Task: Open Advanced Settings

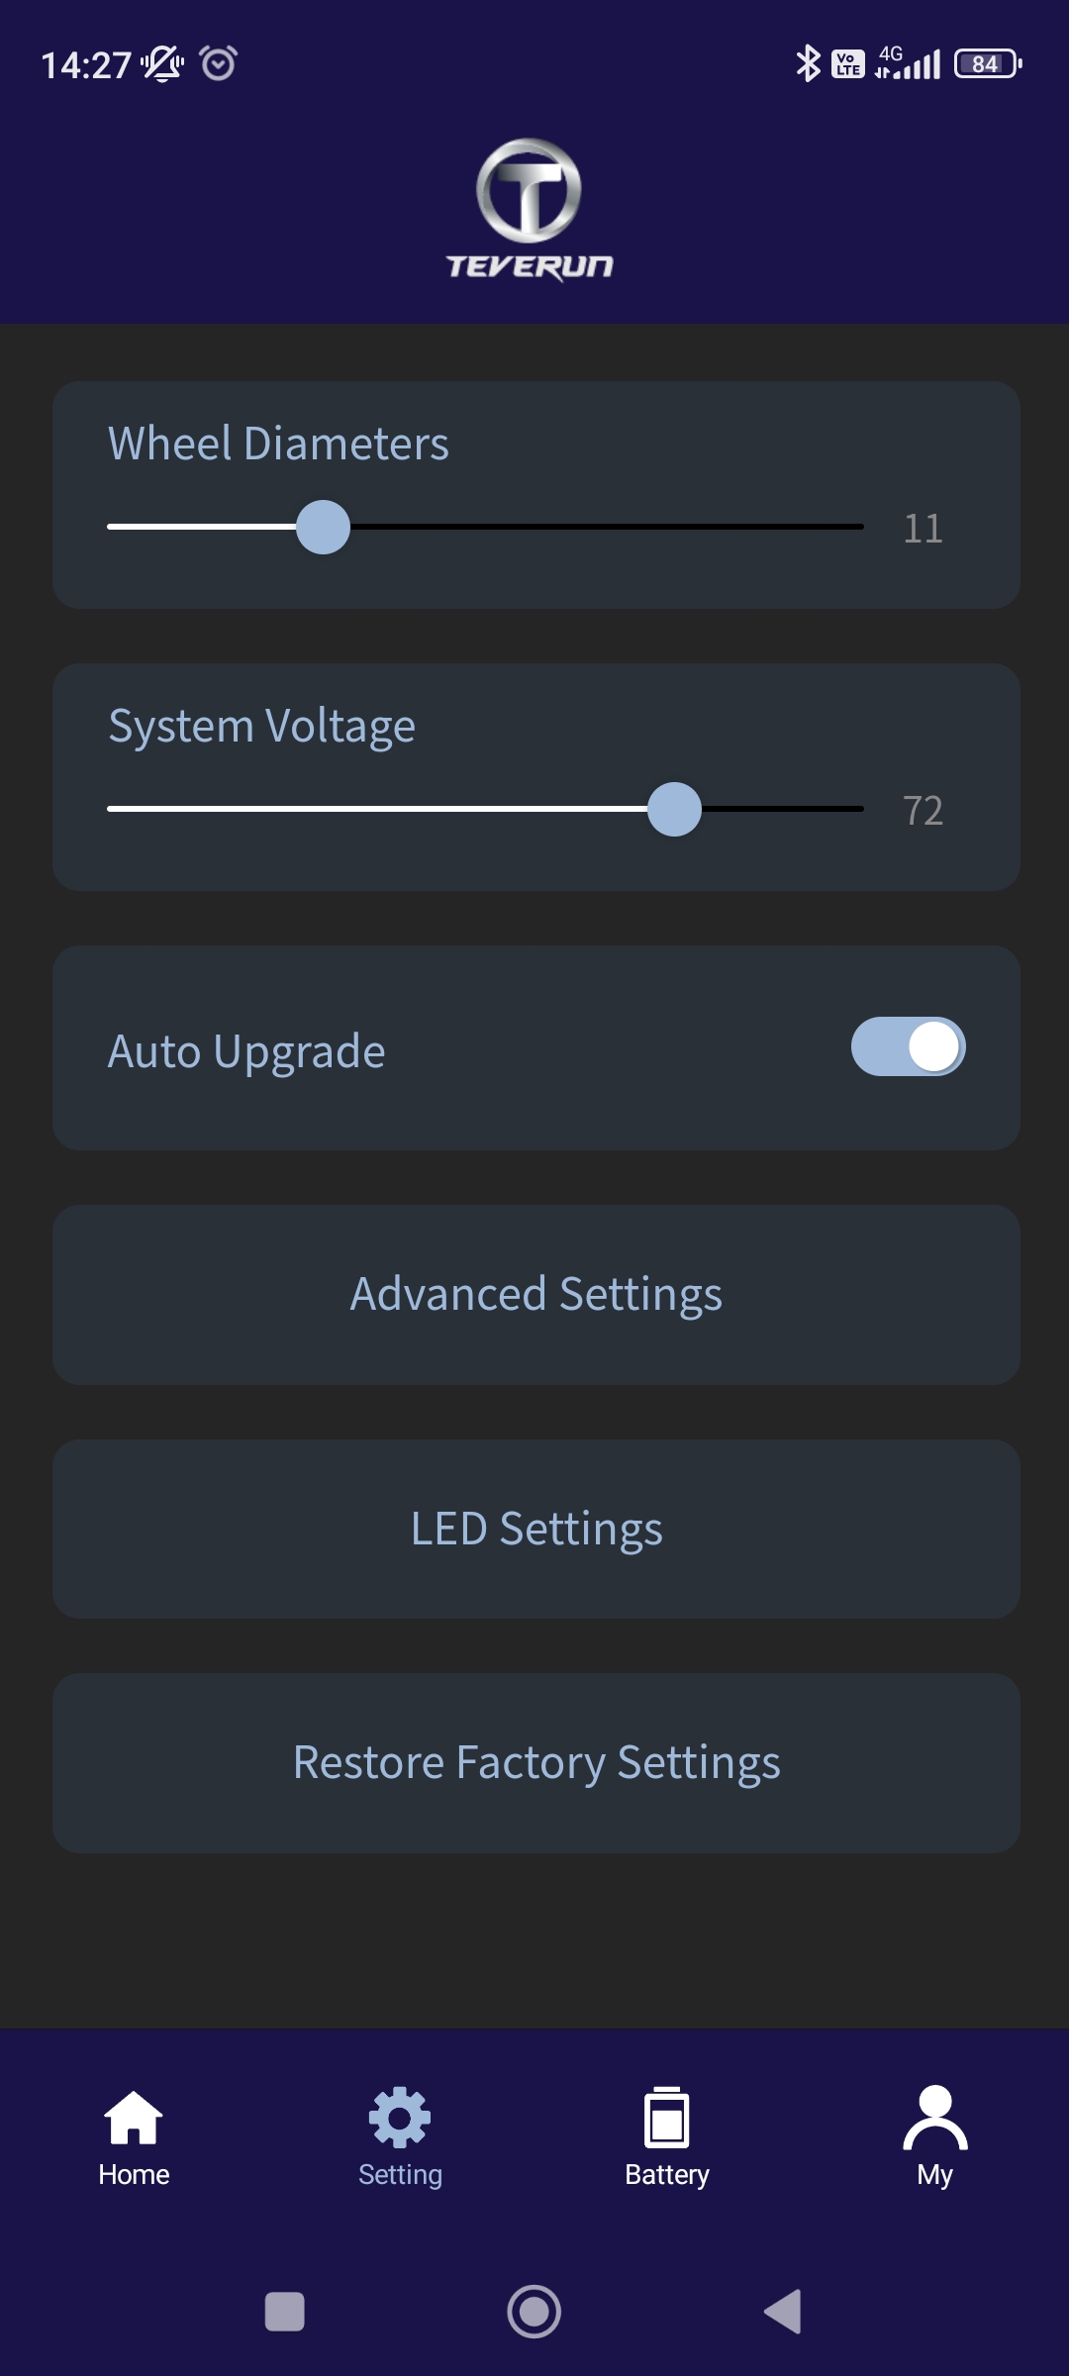Action: click(535, 1294)
